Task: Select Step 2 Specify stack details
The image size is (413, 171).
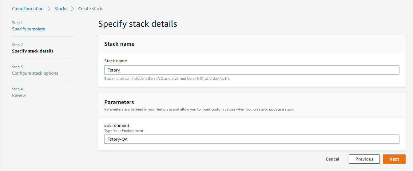Action: pyautogui.click(x=33, y=51)
